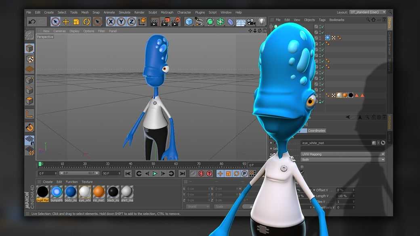This screenshot has height=236, width=420.
Task: Toggle the X axis lock
Action: pyautogui.click(x=111, y=22)
